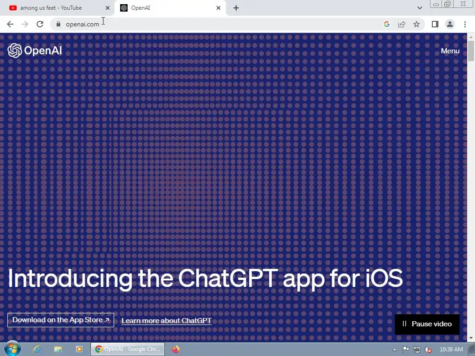Follow Learn more about ChatGPT link
Image resolution: width=475 pixels, height=356 pixels.
[x=167, y=321]
